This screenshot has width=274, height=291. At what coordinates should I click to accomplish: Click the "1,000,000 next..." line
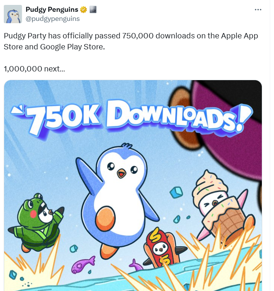pyautogui.click(x=34, y=69)
